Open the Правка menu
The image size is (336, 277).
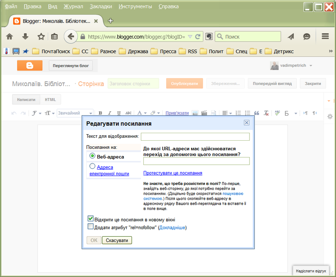click(33, 6)
